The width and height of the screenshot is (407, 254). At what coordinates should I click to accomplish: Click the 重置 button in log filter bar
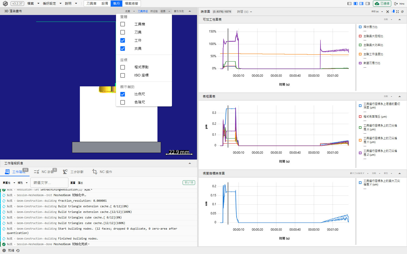click(73, 183)
